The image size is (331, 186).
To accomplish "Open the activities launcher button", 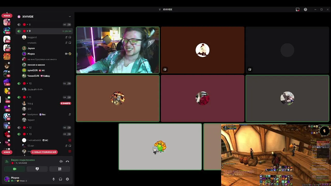I will click(x=60, y=169).
